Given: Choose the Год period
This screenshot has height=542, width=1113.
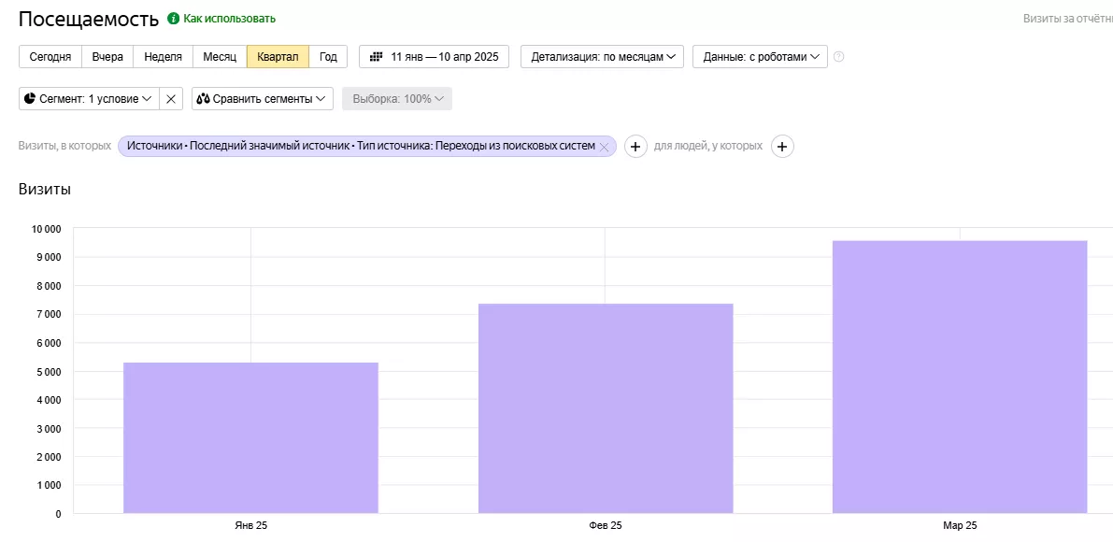Looking at the screenshot, I should (328, 57).
